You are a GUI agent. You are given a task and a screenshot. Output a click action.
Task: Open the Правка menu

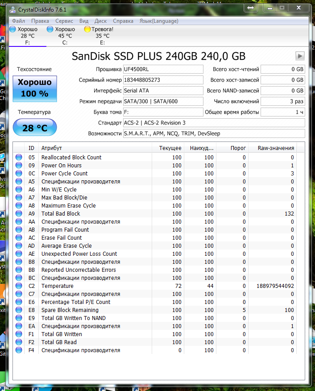(40, 21)
